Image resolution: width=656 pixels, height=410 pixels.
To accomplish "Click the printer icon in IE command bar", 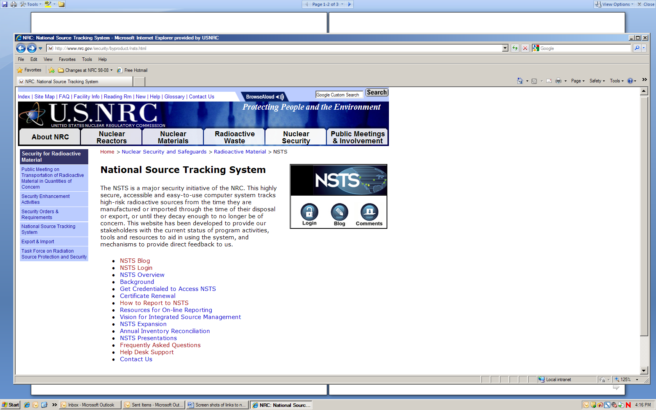I will [x=558, y=81].
